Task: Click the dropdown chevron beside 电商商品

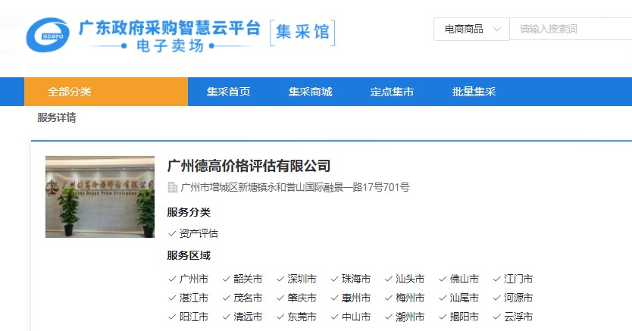Action: pos(497,30)
